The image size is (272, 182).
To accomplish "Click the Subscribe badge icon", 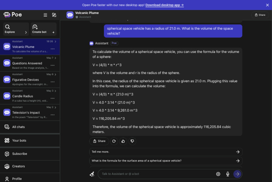I will pyautogui.click(x=7, y=154).
